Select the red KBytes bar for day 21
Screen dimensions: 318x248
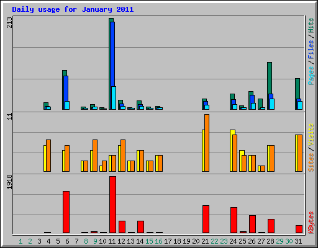[206, 219]
